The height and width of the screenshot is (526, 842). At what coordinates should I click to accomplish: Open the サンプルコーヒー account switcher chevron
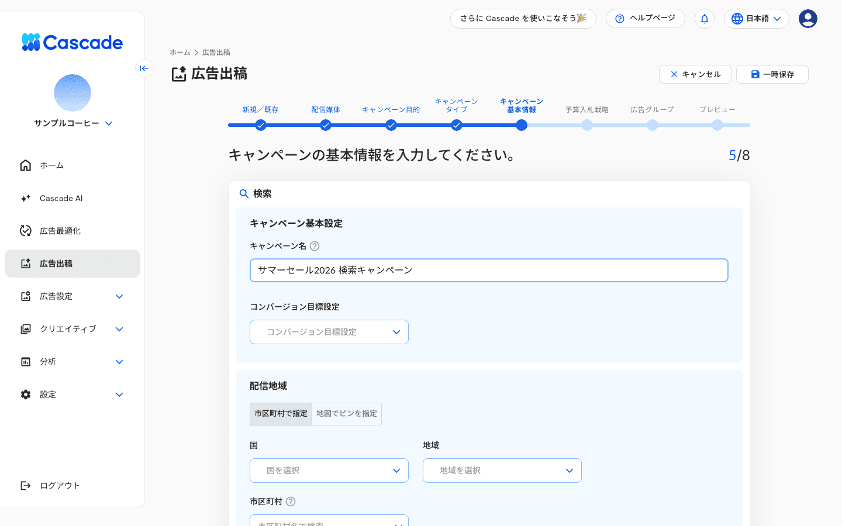click(109, 123)
